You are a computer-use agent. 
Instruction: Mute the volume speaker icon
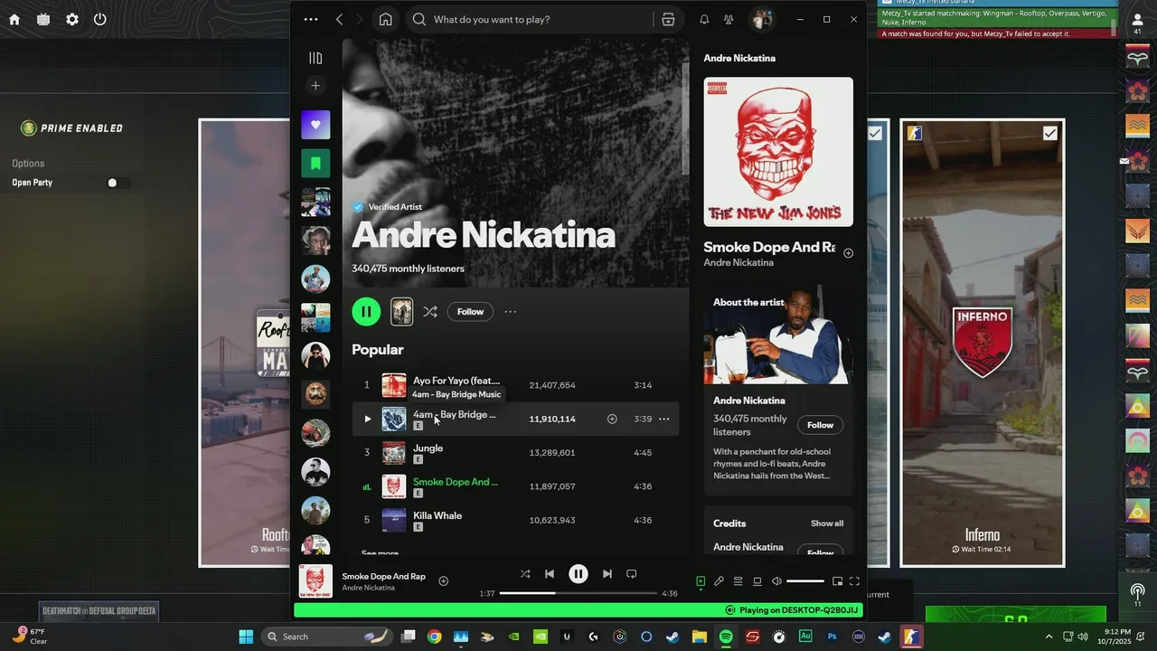(x=776, y=581)
